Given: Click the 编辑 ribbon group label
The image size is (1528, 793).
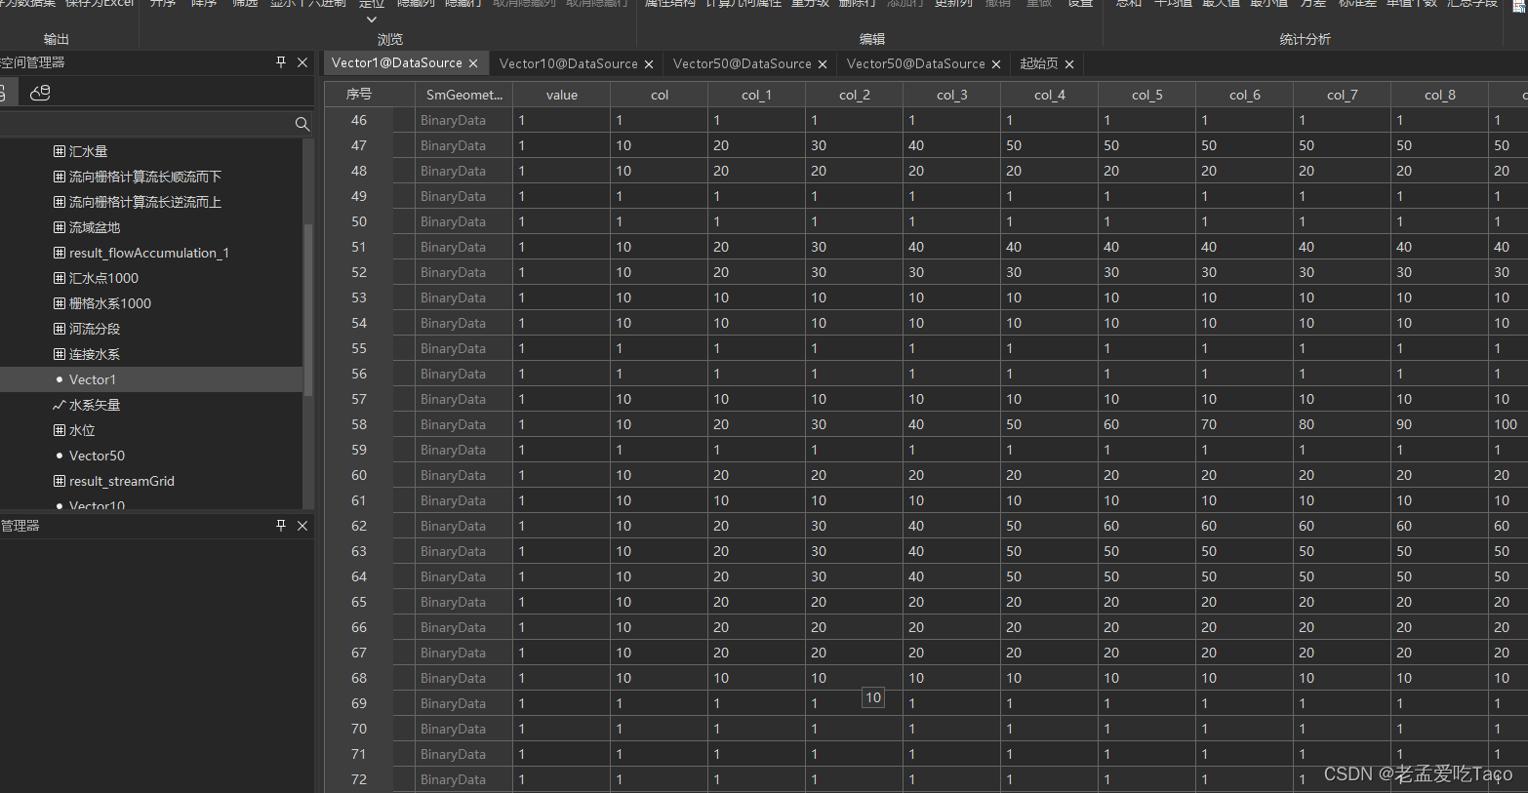Looking at the screenshot, I should 872,39.
